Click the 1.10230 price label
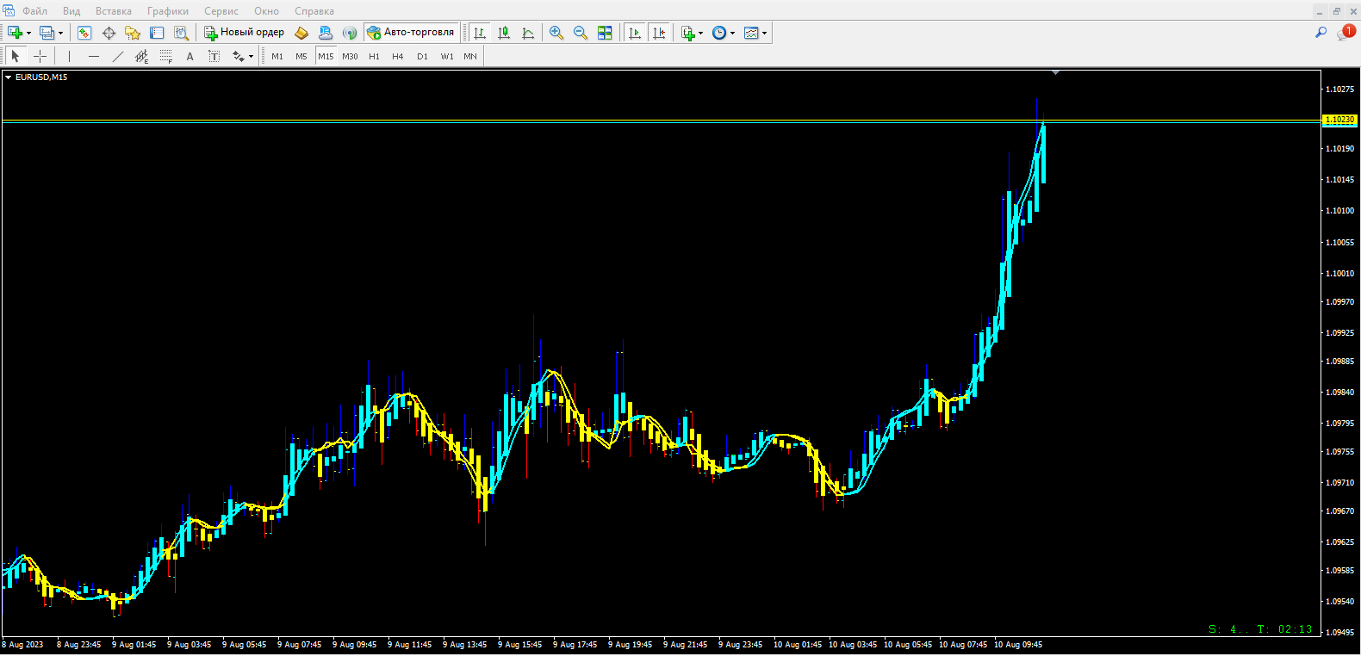Screen dimensions: 1361x656 pyautogui.click(x=1339, y=120)
